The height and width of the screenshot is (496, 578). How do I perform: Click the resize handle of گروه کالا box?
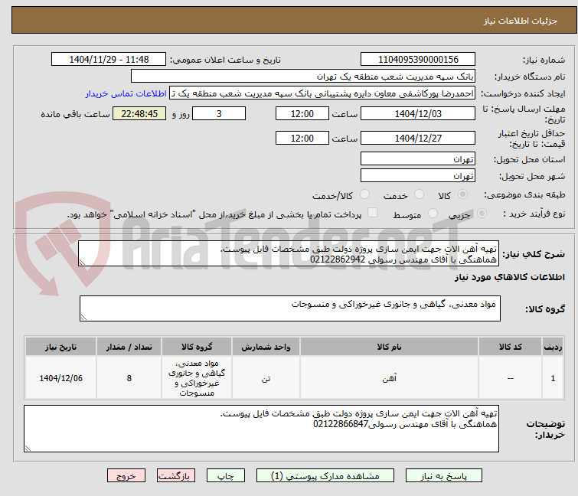click(x=83, y=318)
